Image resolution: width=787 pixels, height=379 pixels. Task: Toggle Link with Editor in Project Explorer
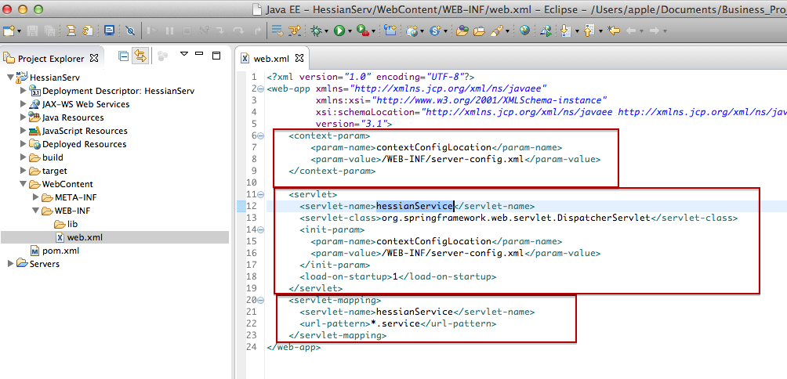(140, 56)
